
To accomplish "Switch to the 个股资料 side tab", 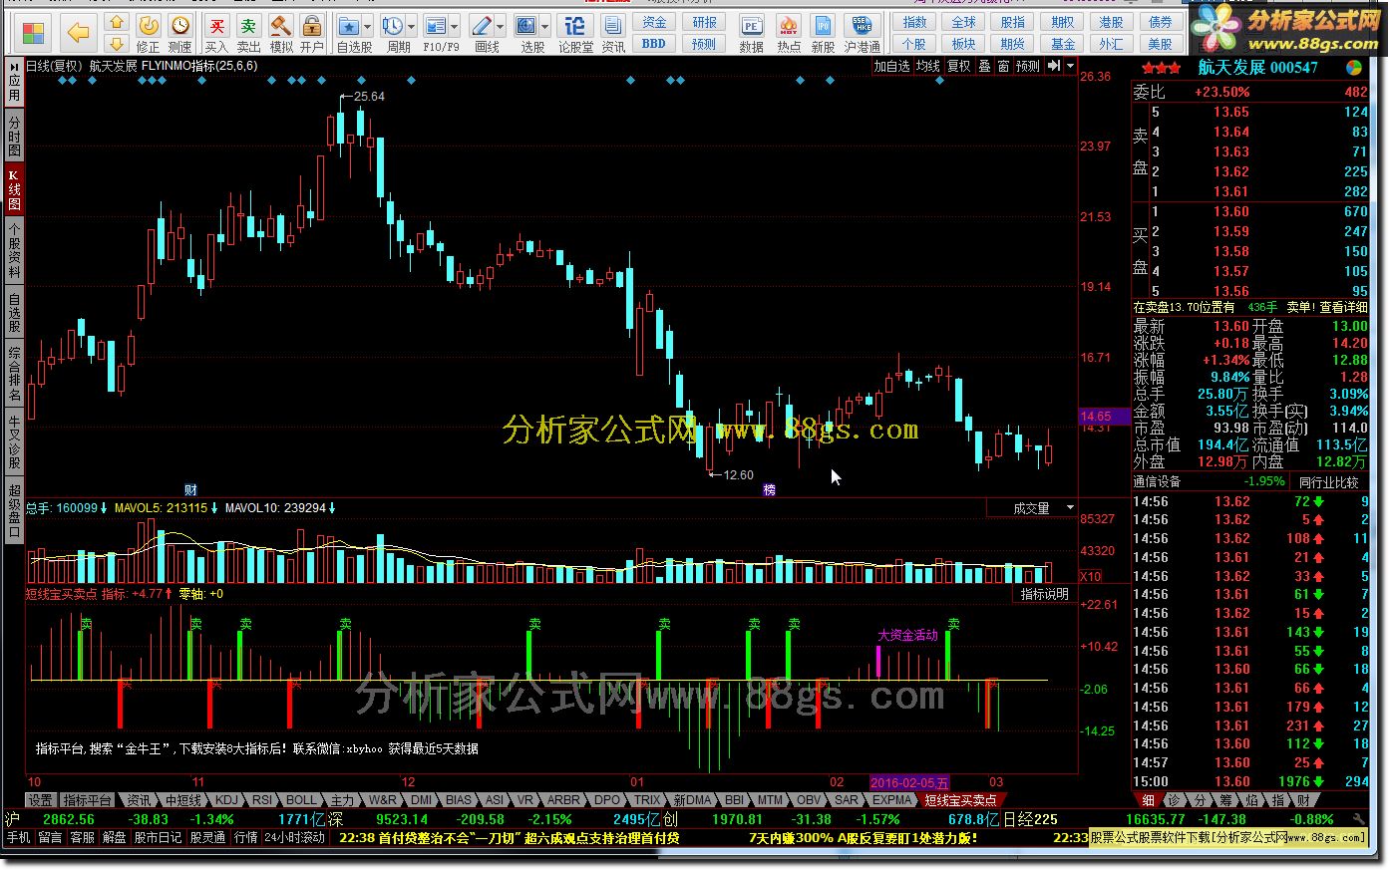I will pyautogui.click(x=14, y=250).
